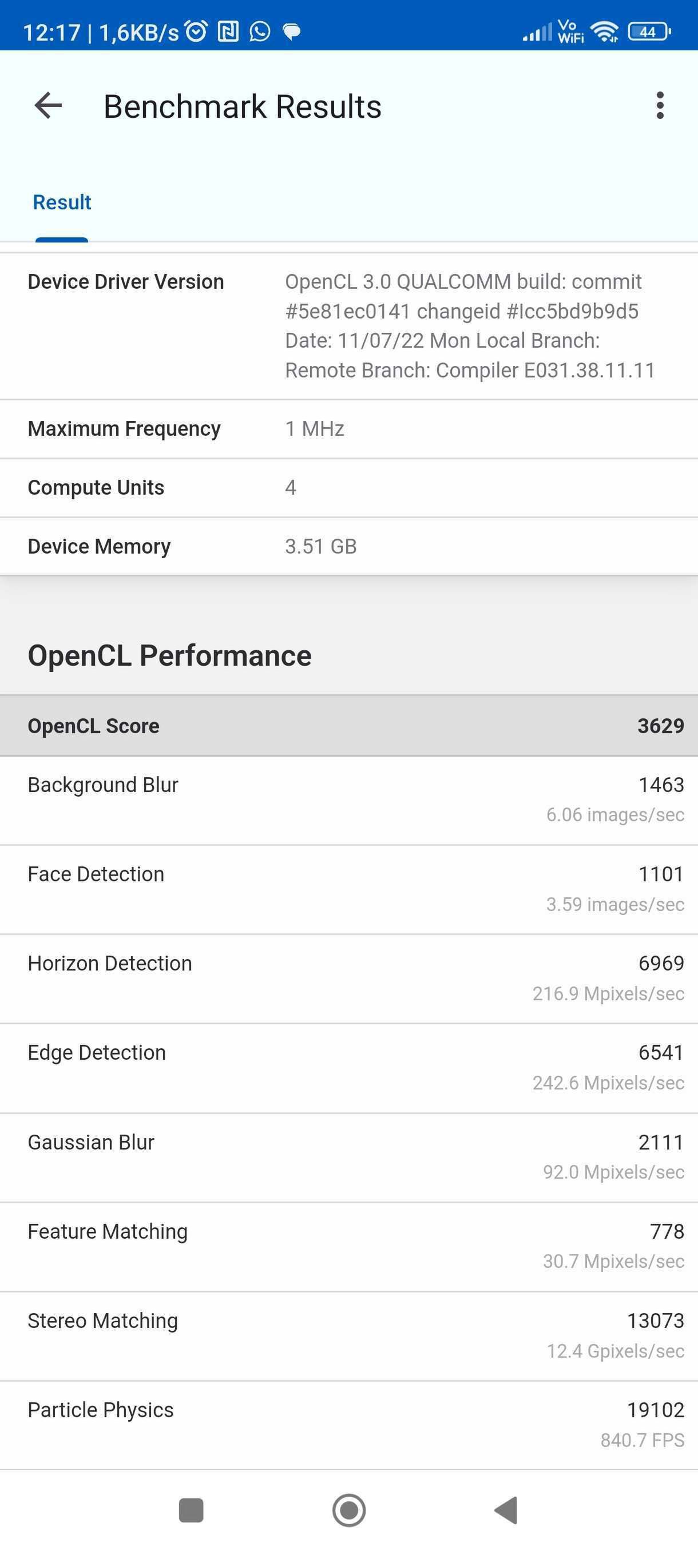Tap the Stereo Matching result row
This screenshot has height=1551, width=698.
coord(350,1336)
